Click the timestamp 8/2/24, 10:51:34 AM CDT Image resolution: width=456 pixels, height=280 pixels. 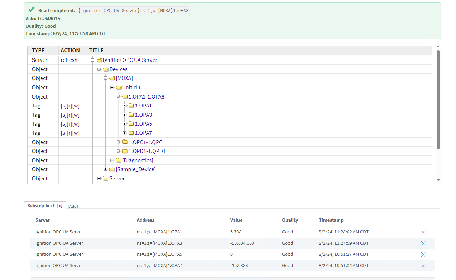pyautogui.click(x=344, y=266)
